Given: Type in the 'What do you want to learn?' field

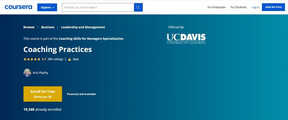Looking at the screenshot, I should 98,7.
